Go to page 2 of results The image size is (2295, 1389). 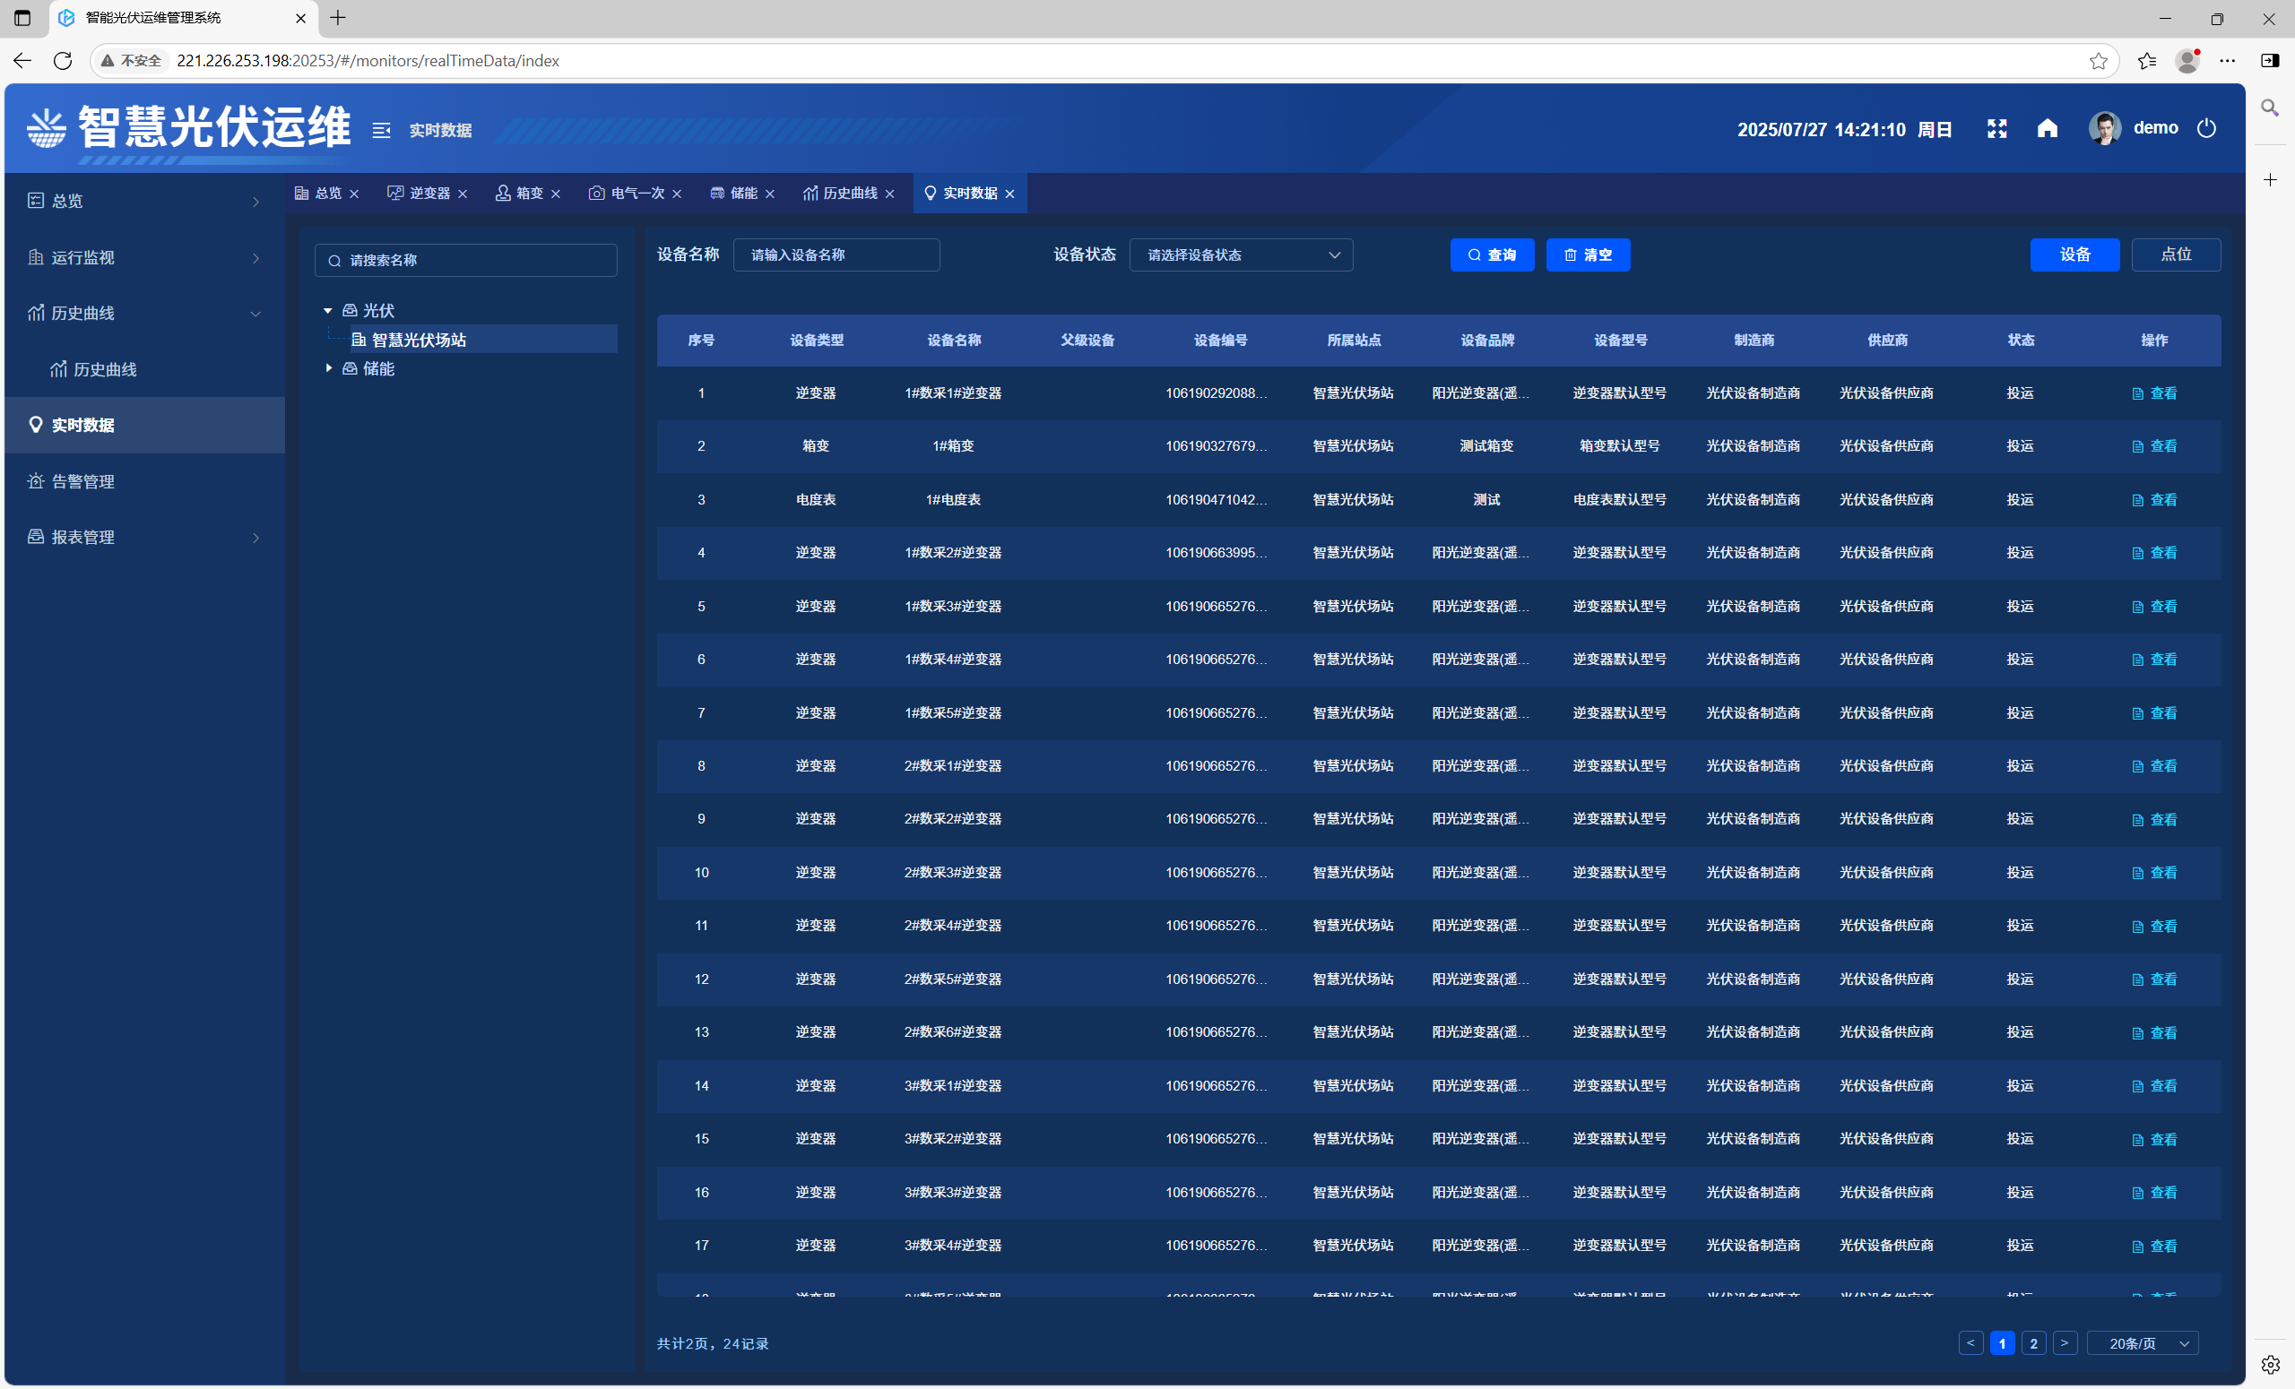[2033, 1343]
